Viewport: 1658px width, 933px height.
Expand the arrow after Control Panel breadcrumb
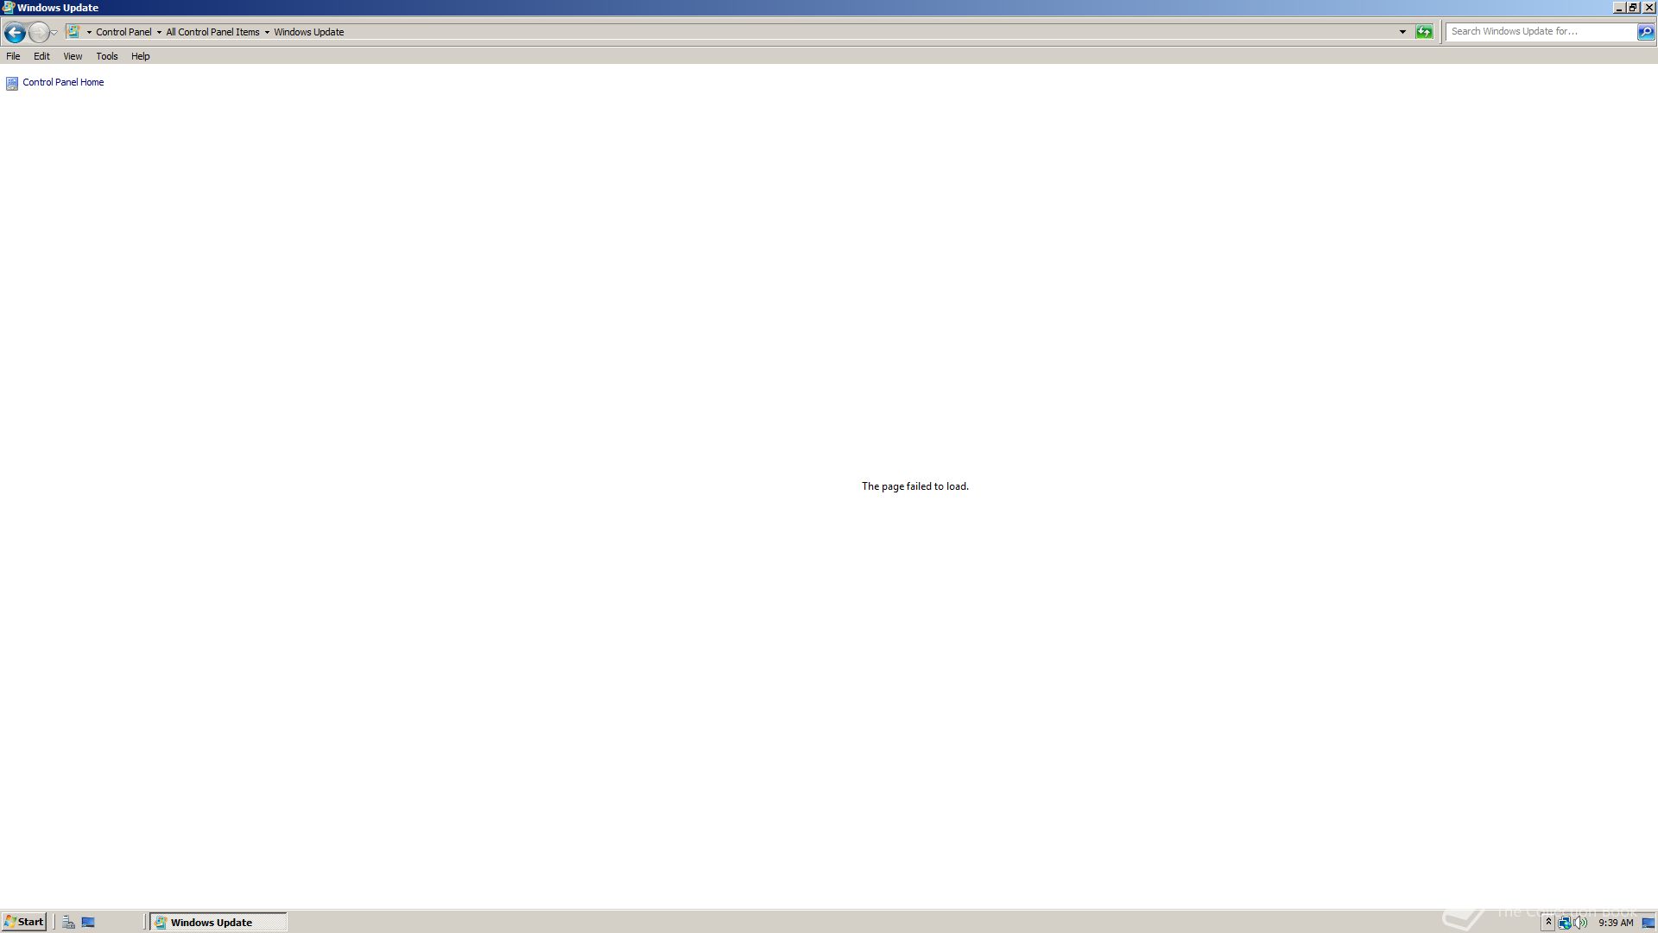click(x=159, y=32)
